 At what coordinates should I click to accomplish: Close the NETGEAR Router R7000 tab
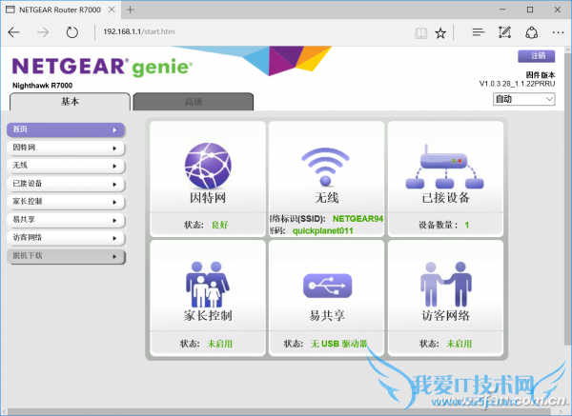[x=112, y=10]
